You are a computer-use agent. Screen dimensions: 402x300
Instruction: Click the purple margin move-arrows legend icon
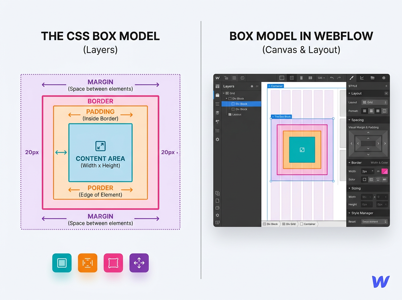139,263
